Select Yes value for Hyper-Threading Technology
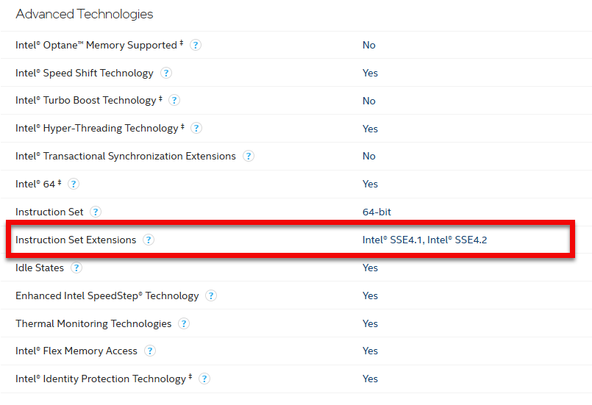 coord(370,129)
